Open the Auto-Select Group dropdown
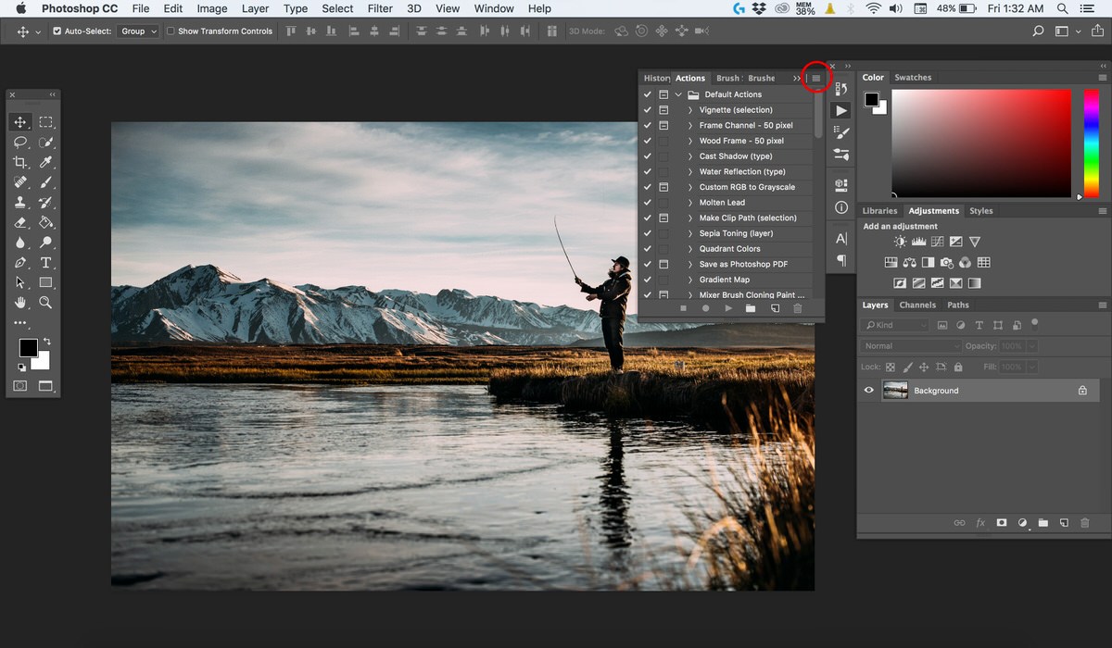1112x648 pixels. coord(138,31)
